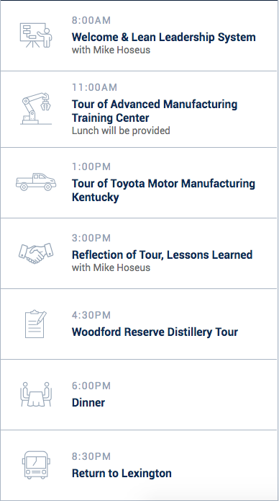Screen dimensions: 279x501
Task: Click the Dinner heading
Action: coord(88,402)
